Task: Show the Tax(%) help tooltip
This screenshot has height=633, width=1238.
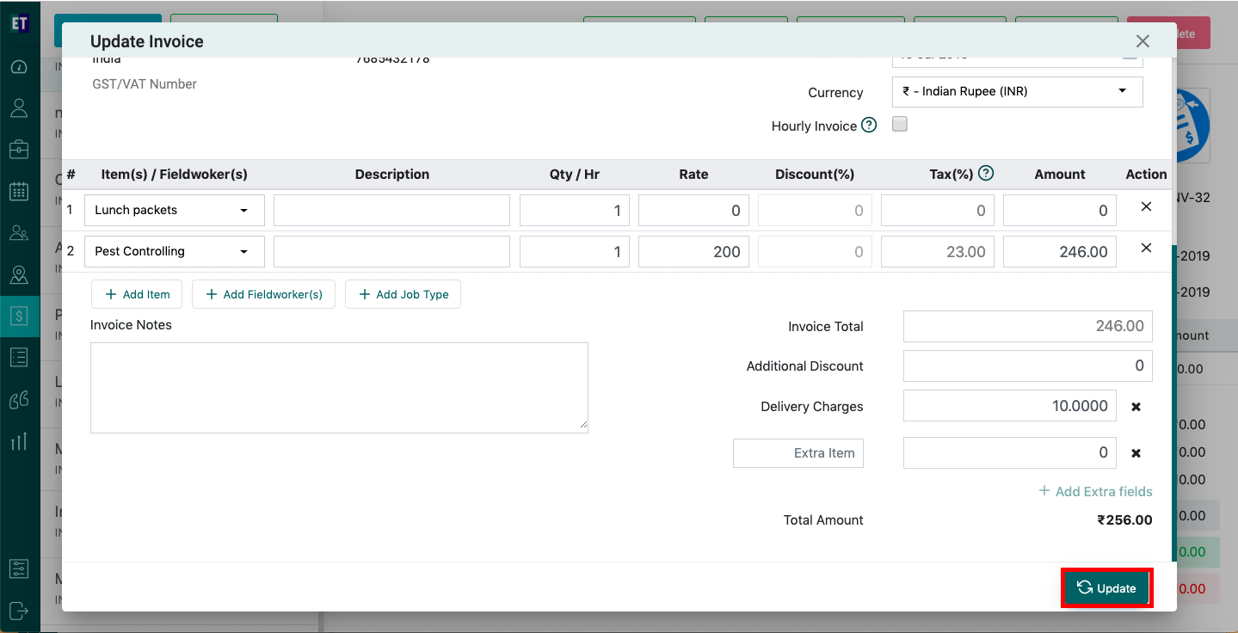Action: click(x=986, y=173)
